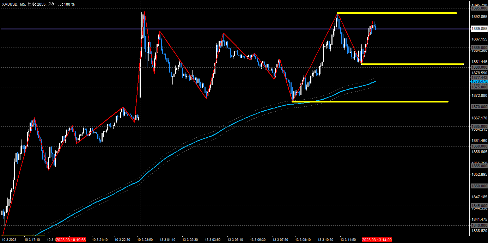Click the 1872.880 price axis value
The image size is (488, 243).
479,95
